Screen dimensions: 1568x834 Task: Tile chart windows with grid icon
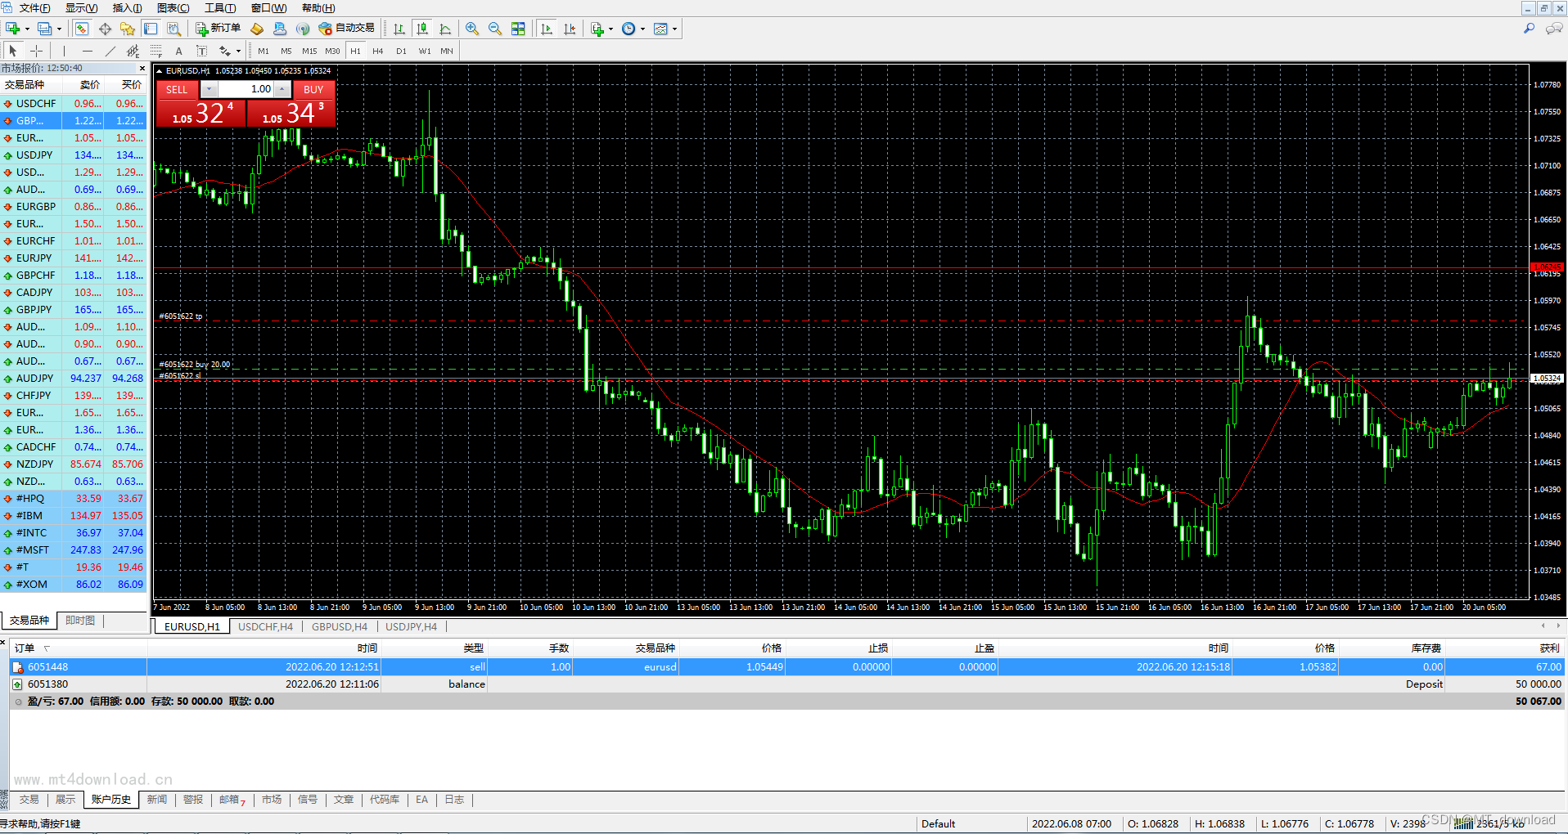click(518, 29)
